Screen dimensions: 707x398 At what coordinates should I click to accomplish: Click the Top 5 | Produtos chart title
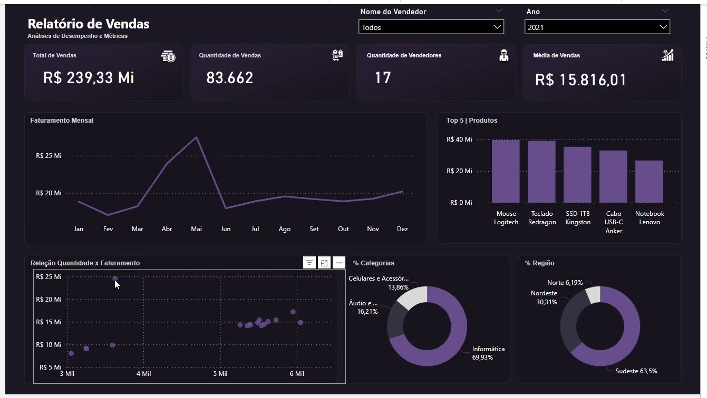[472, 121]
